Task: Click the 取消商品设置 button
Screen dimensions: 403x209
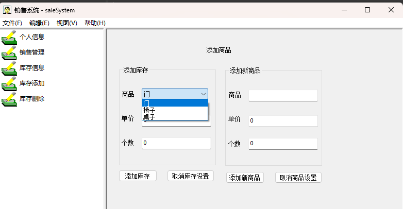Action: (298, 178)
